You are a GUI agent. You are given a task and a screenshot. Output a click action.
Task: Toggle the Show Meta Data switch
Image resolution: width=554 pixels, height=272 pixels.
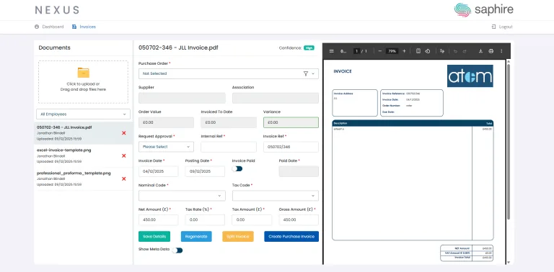click(x=177, y=250)
